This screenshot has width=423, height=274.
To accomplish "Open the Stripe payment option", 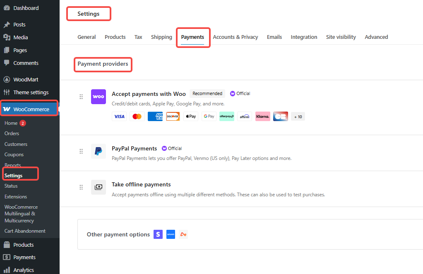I will coord(158,234).
